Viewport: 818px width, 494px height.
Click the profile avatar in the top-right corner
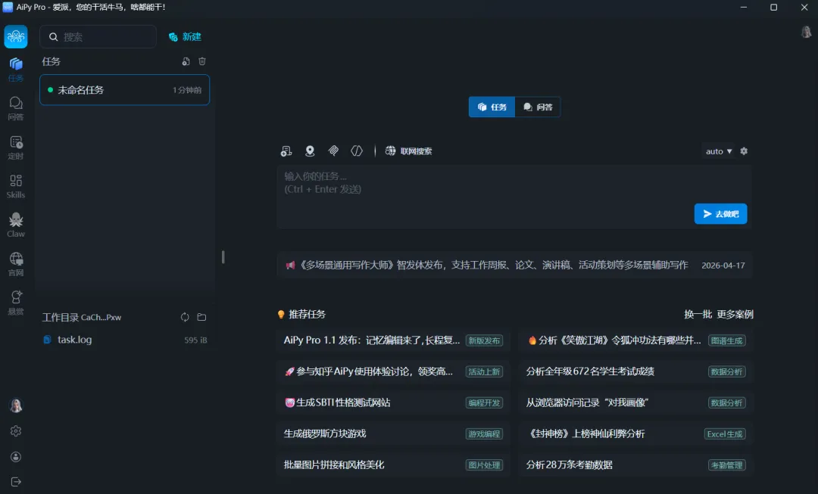806,32
